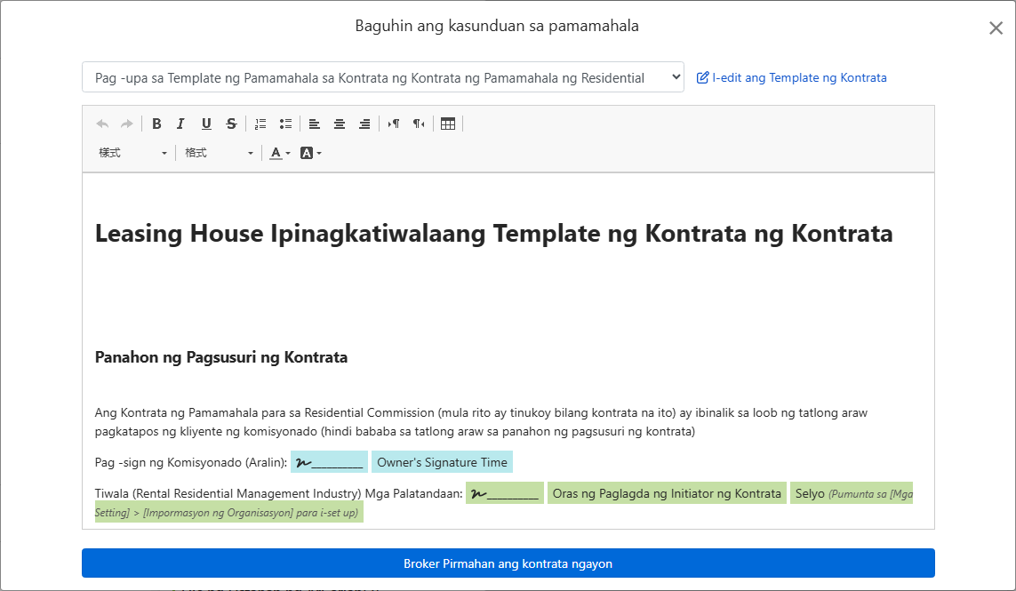Center align the text

click(340, 124)
